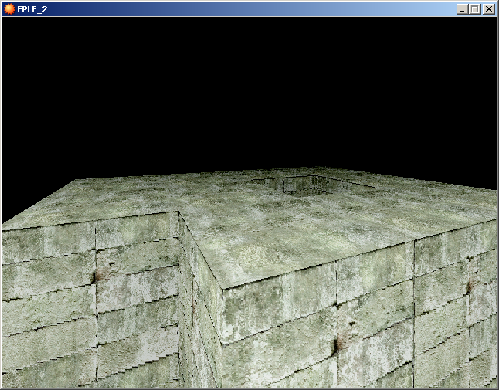Maximize the FPLE_2 window
The height and width of the screenshot is (390, 499).
[x=474, y=9]
